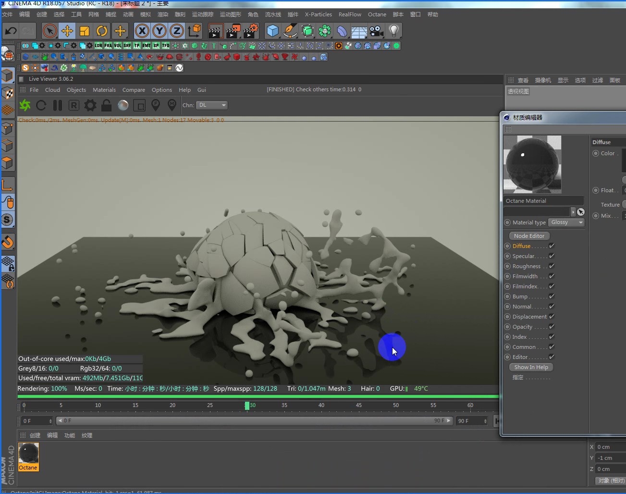Screen dimensions: 626x494
Task: Disable the Bump channel checkbox
Action: 552,296
